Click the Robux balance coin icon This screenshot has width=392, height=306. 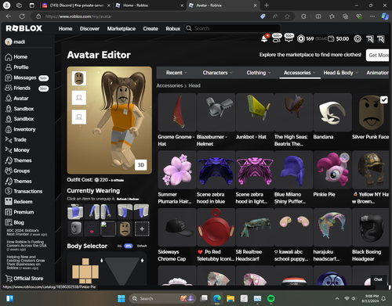301,39
